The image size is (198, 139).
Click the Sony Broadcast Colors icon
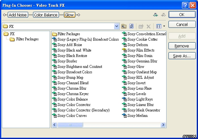tap(55, 72)
